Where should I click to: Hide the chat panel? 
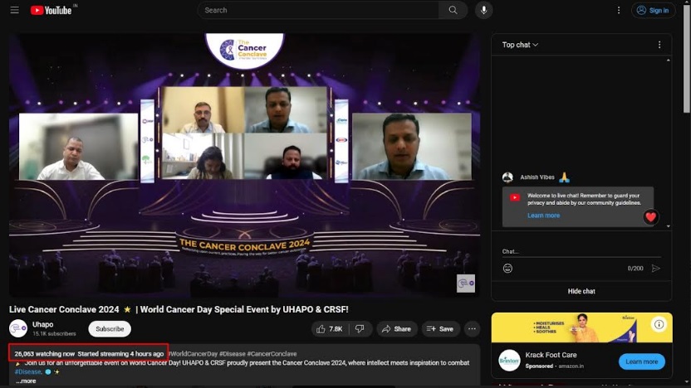[581, 291]
